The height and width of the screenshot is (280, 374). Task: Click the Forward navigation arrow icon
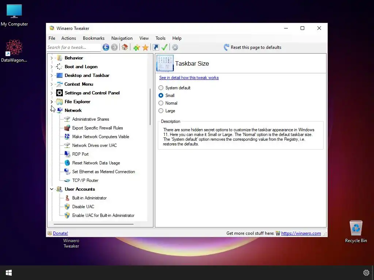114,47
